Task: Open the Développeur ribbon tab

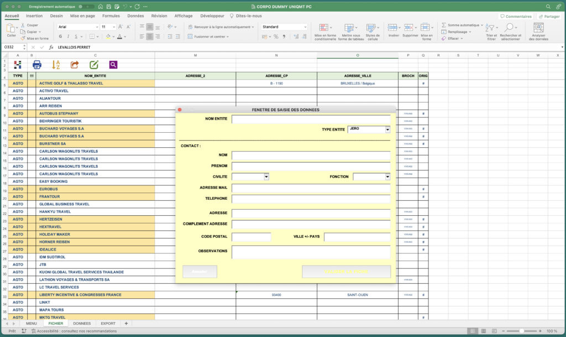Action: tap(212, 16)
